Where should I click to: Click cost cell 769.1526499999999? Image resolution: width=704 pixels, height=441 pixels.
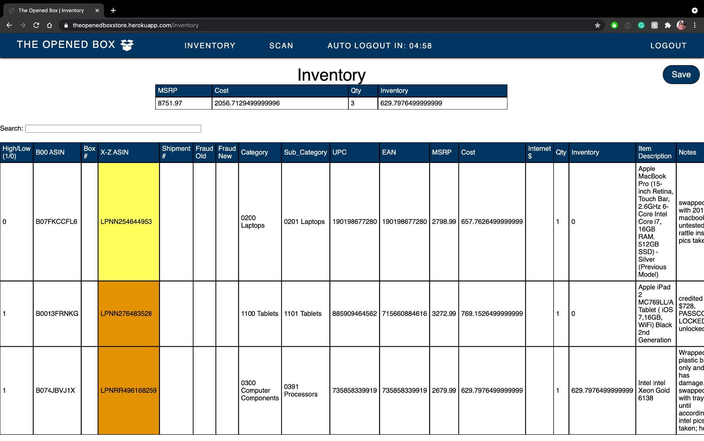(492, 314)
